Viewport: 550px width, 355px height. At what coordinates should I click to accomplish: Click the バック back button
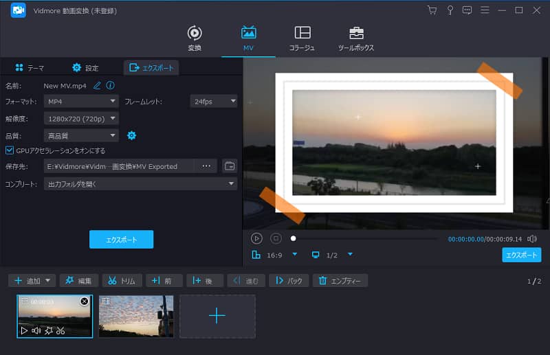coord(289,281)
